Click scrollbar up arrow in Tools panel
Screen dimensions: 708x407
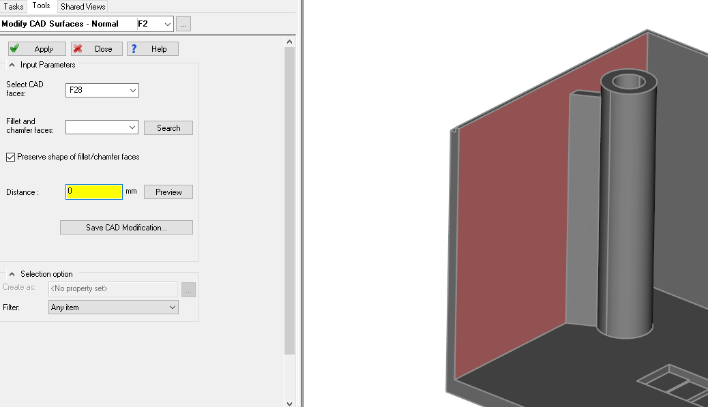point(289,42)
